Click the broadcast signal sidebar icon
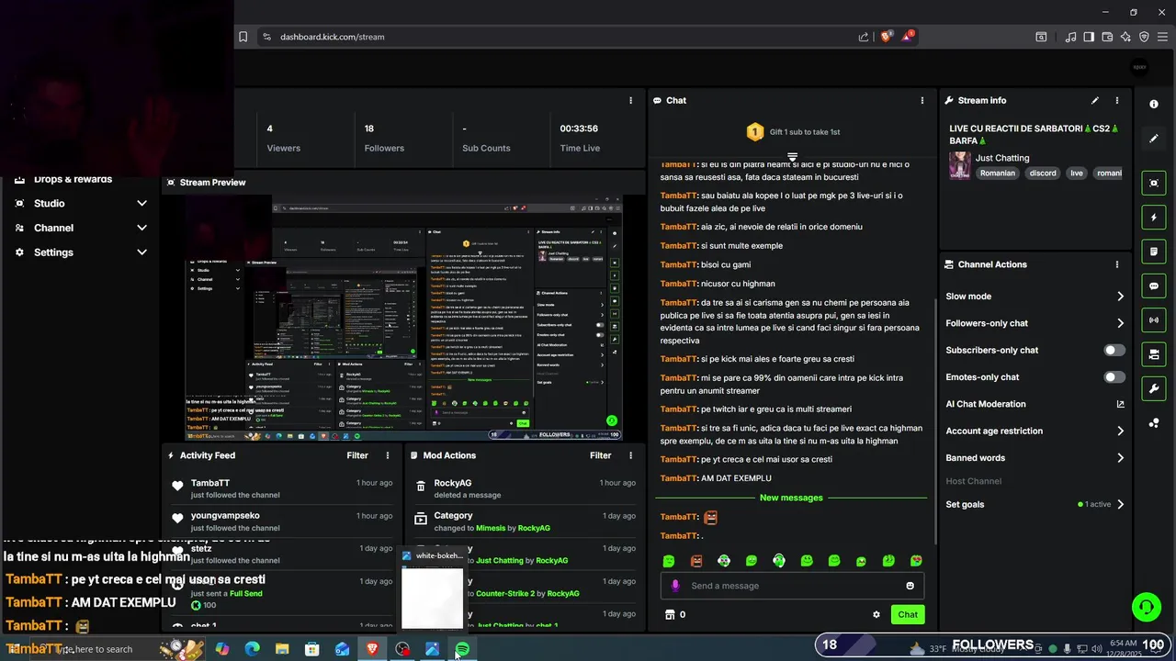Screen dimensions: 1176x661 pos(1154,319)
